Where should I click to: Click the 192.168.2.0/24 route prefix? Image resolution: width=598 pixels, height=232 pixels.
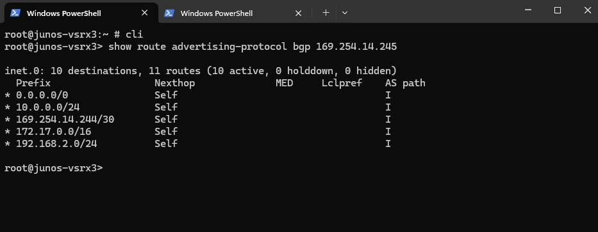[x=56, y=144]
